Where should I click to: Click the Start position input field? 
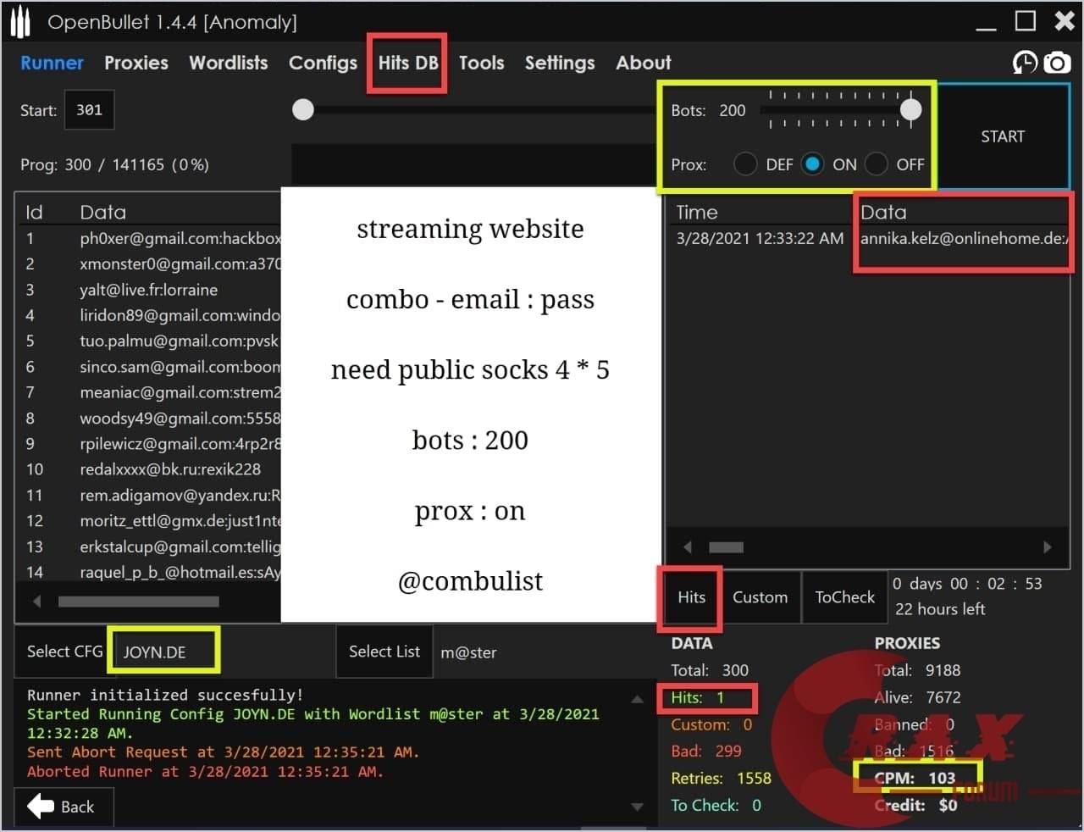(x=89, y=110)
